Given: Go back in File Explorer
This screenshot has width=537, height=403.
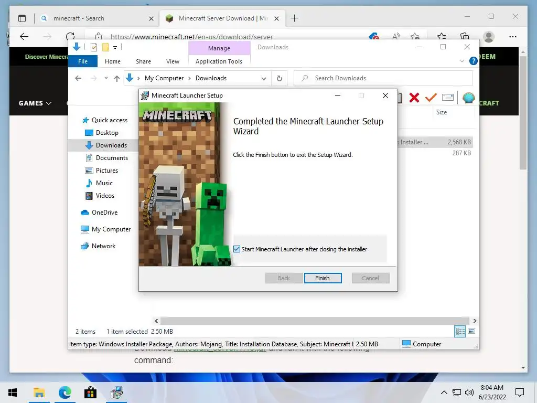Looking at the screenshot, I should 78,78.
